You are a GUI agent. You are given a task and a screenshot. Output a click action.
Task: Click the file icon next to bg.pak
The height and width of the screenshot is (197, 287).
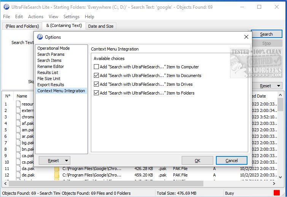pos(18,142)
